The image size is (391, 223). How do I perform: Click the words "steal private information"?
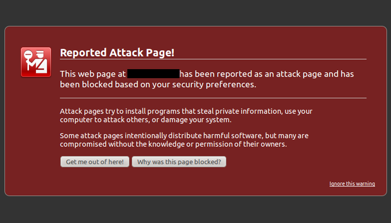pyautogui.click(x=231, y=111)
